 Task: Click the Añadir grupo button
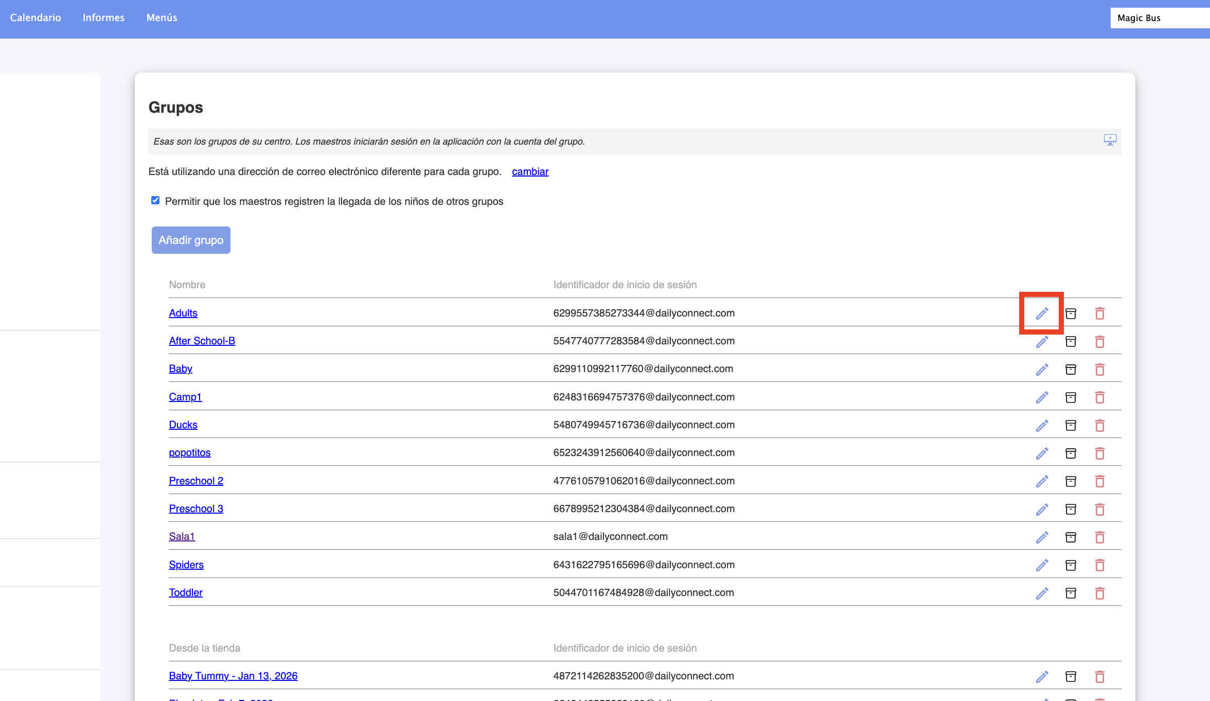click(x=191, y=240)
